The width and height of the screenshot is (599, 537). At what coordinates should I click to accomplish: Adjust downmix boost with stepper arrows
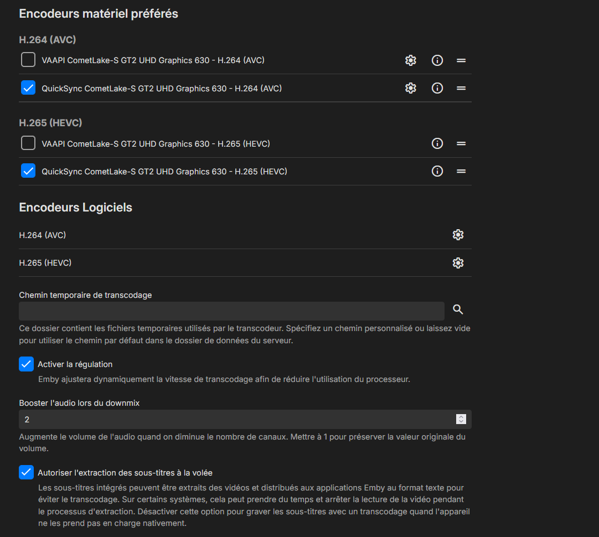461,420
